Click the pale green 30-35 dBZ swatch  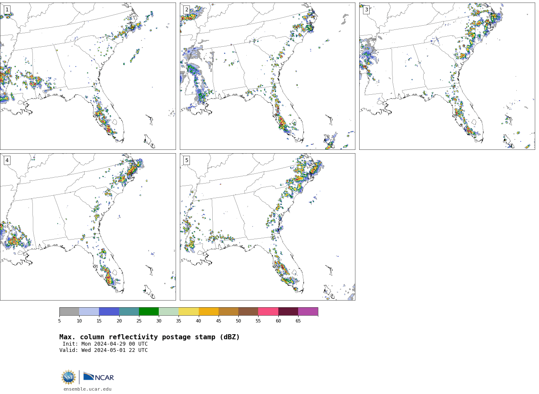click(169, 311)
